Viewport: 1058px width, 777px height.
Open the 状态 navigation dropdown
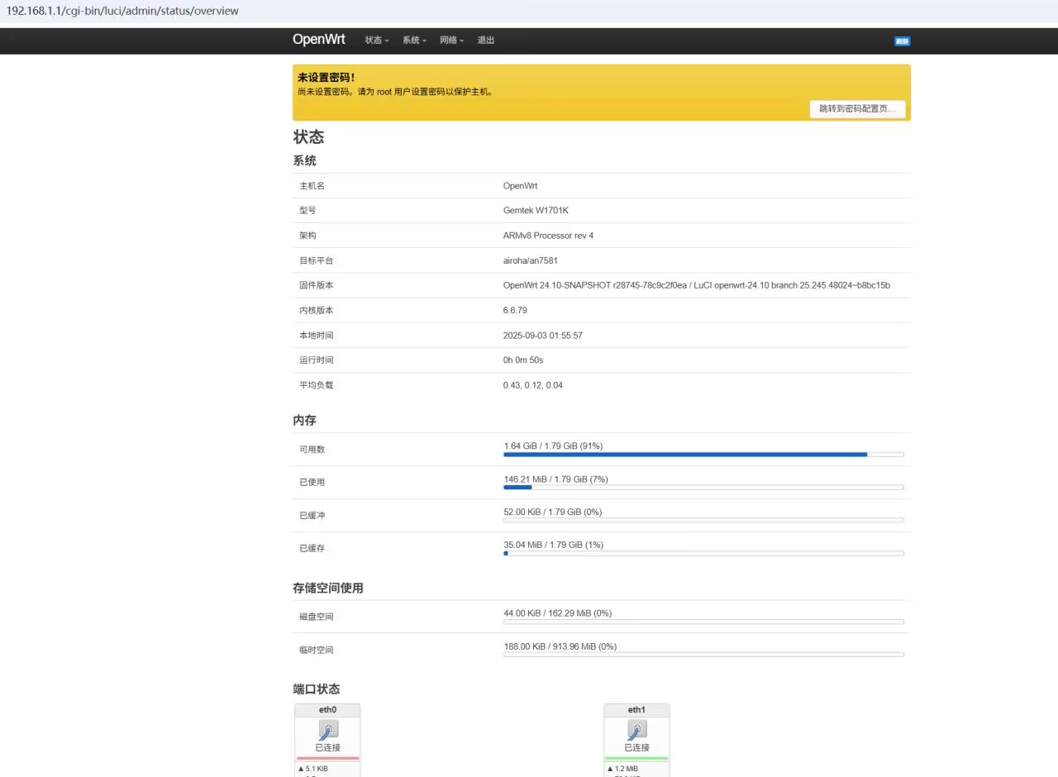(x=375, y=40)
